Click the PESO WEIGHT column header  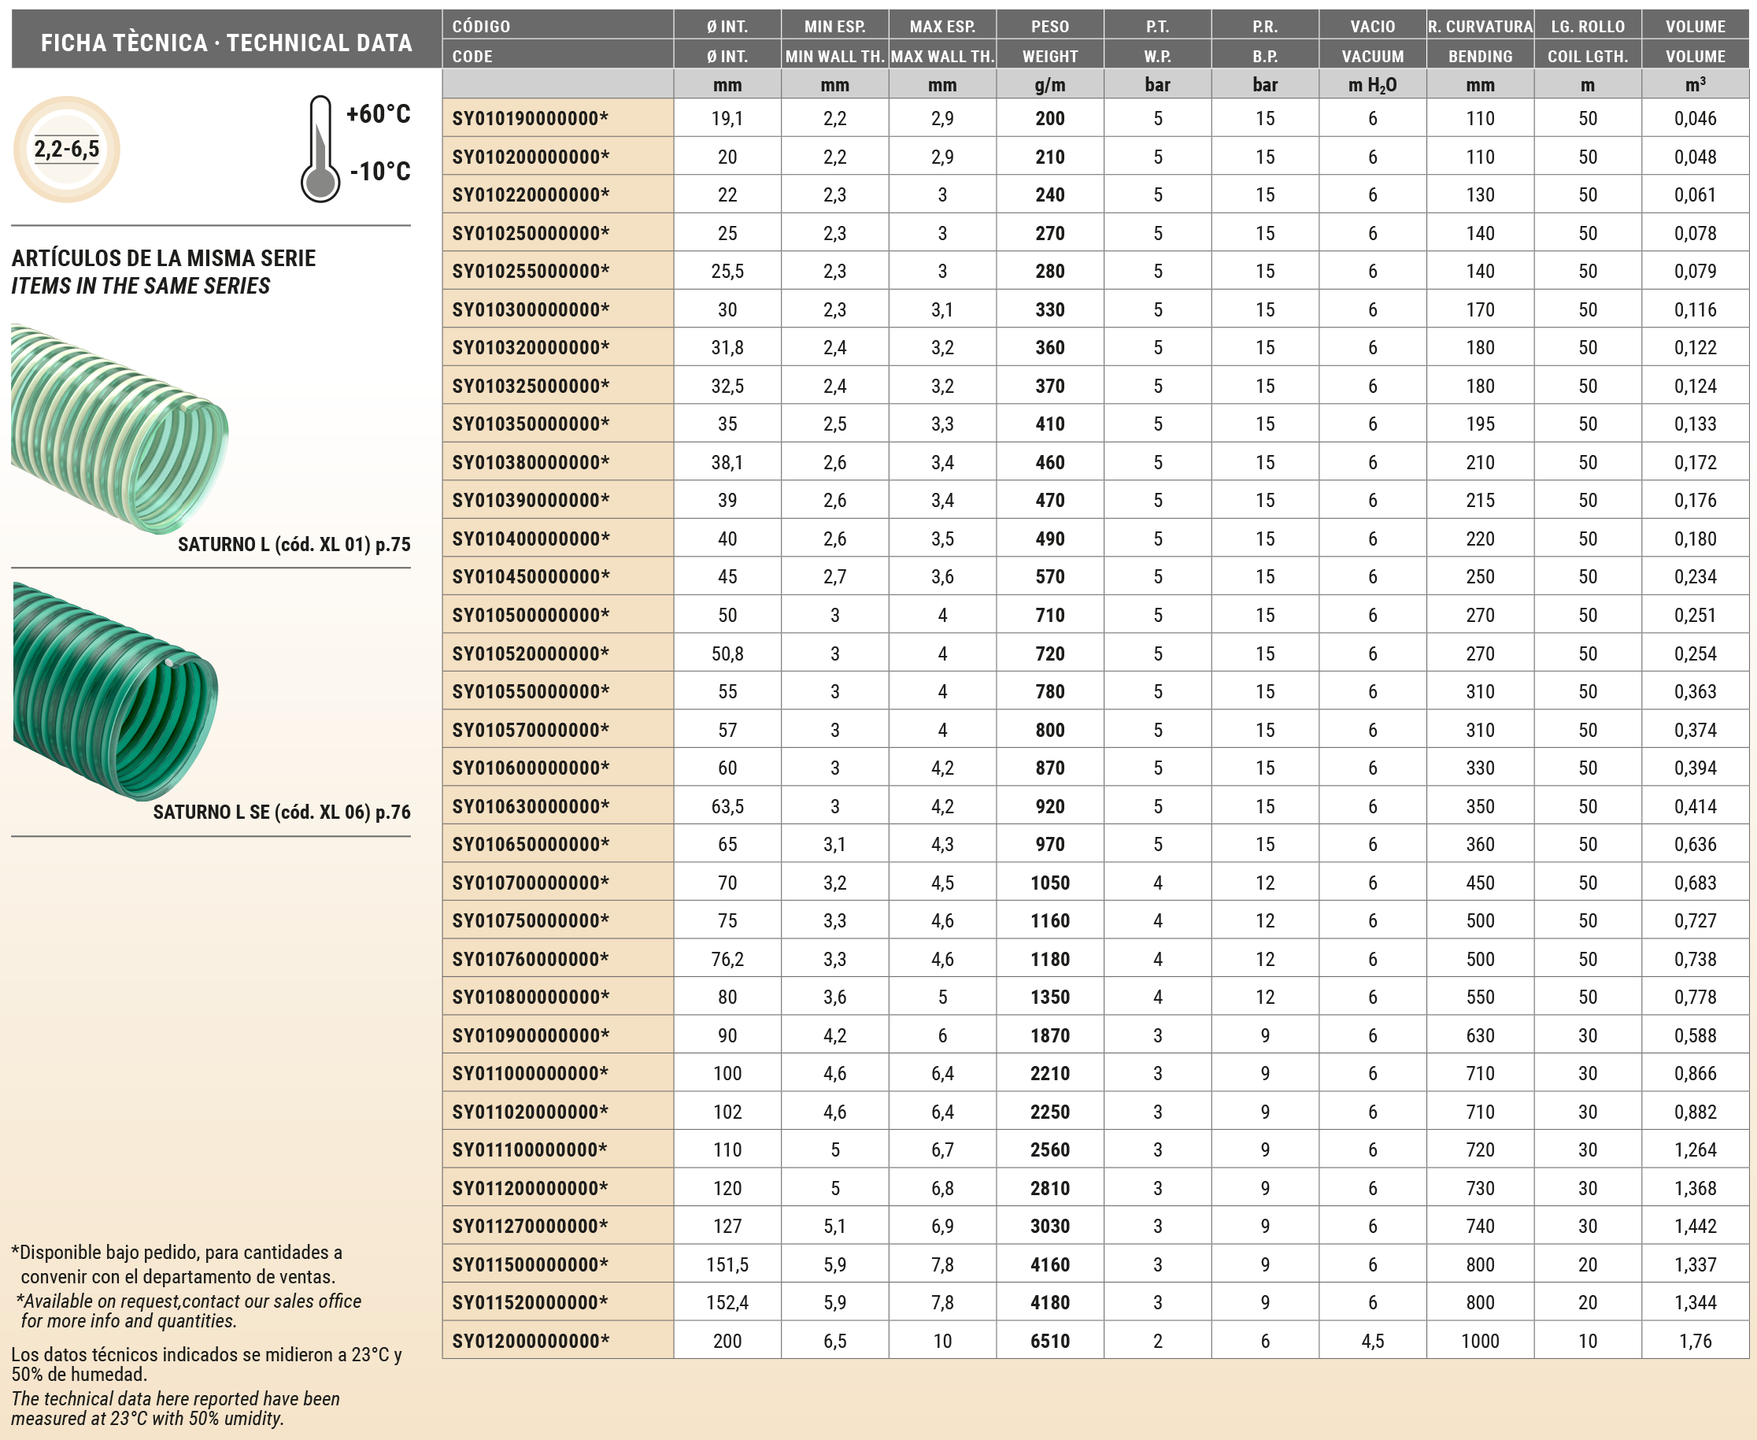pos(1049,41)
